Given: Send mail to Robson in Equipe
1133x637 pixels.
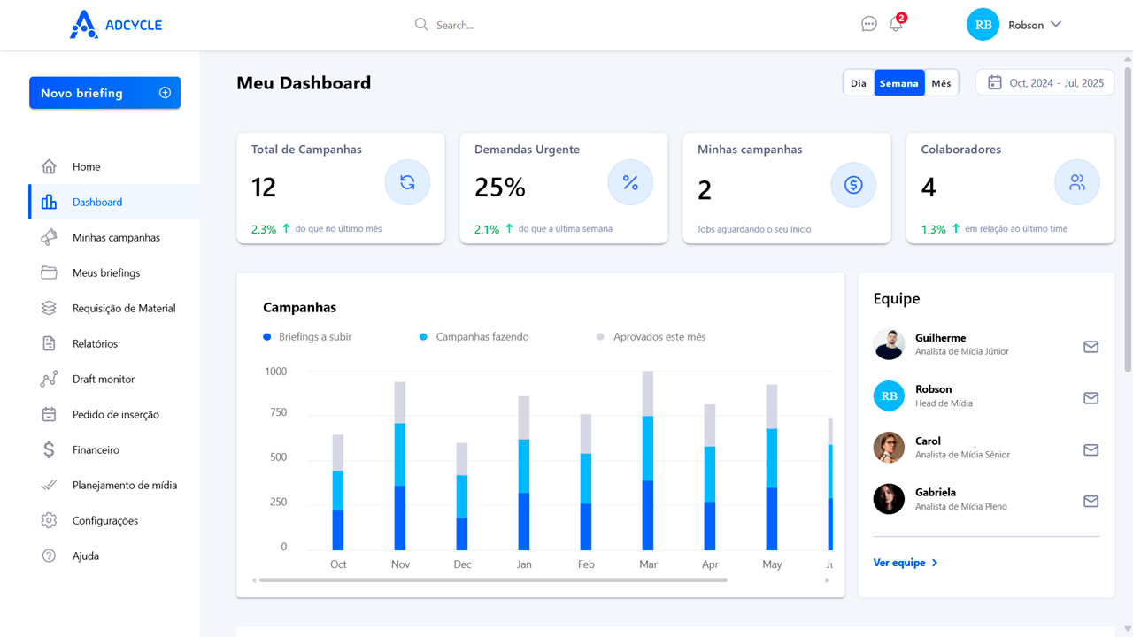Looking at the screenshot, I should [1091, 398].
